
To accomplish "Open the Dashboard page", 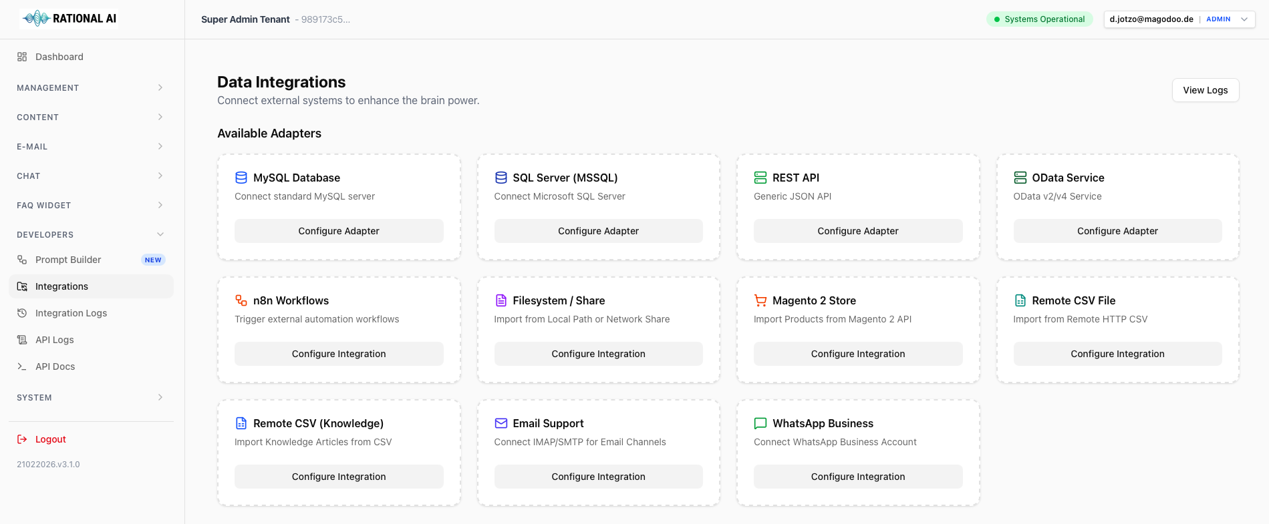I will tap(91, 57).
